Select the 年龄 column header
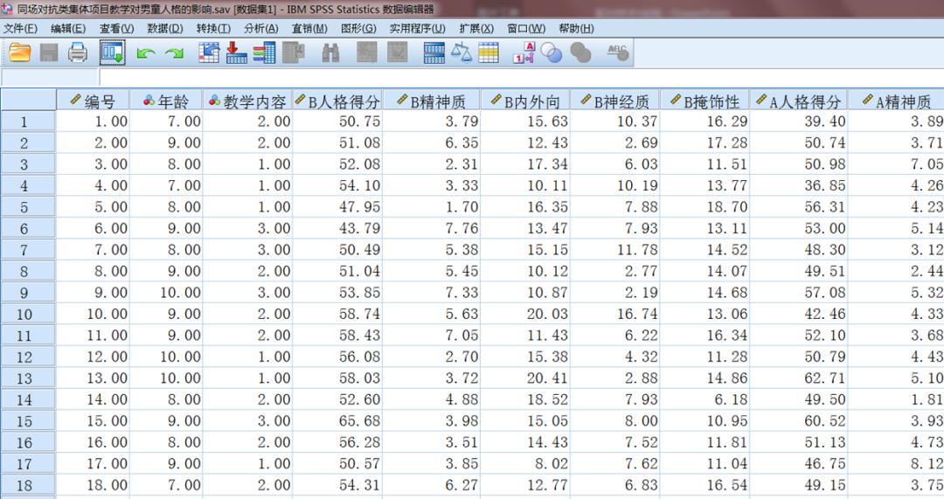Screen dimensions: 944x499 tap(165, 100)
